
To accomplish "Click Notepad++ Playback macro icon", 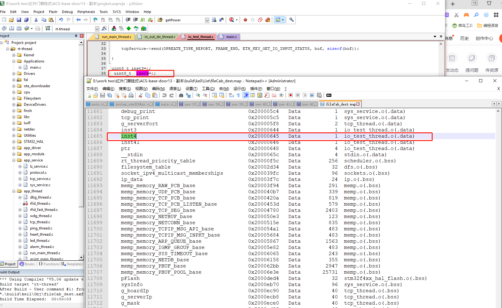I will (305, 95).
